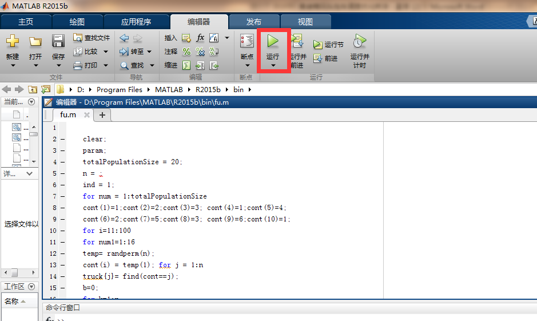The image size is (537, 321).
Task: Select the 编辑器 (Editor) tab
Action: [x=199, y=22]
